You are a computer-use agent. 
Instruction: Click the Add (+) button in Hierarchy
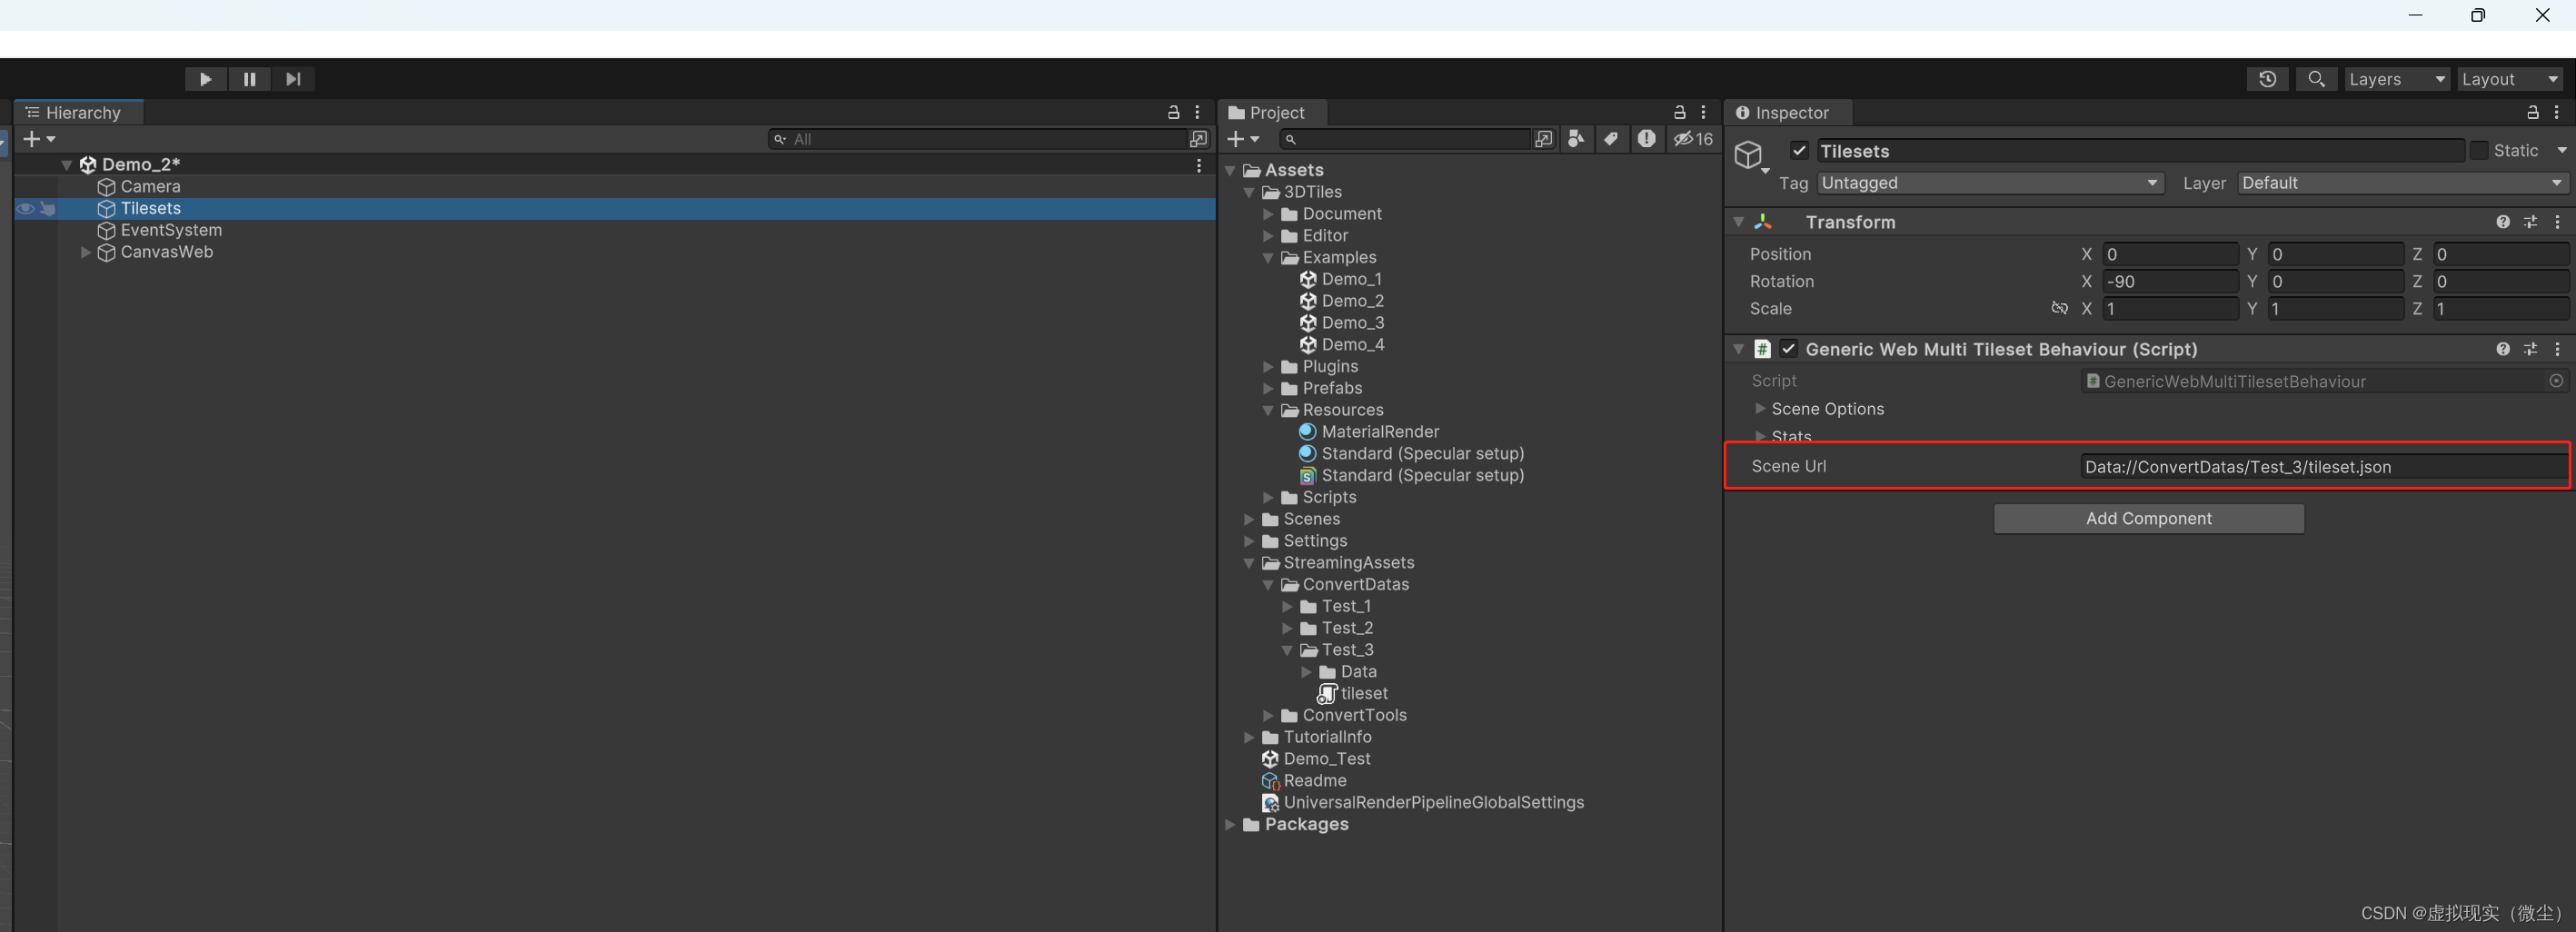31,139
